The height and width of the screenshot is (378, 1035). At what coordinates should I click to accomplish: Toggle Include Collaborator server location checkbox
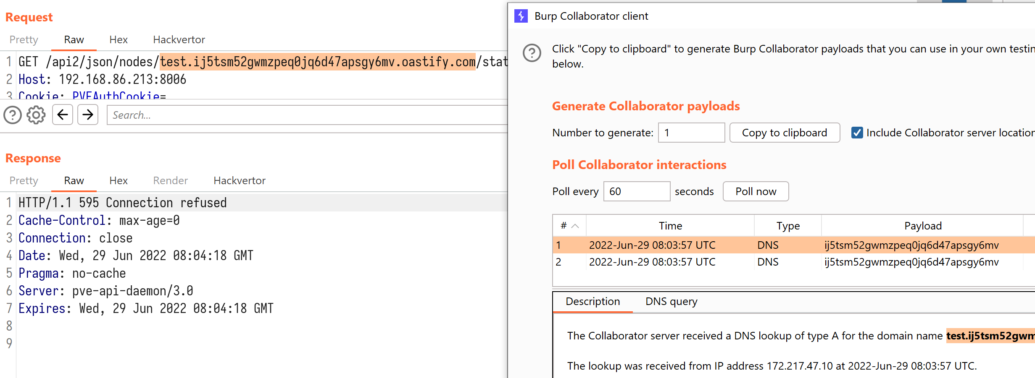coord(857,133)
